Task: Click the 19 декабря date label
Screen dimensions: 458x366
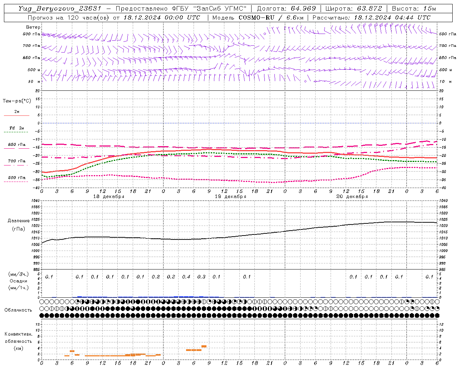Action: 230,197
